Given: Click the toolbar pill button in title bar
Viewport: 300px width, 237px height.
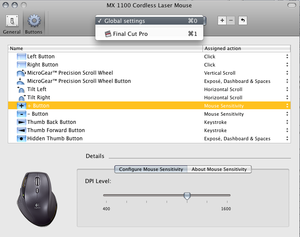Looking at the screenshot, I should 291,5.
